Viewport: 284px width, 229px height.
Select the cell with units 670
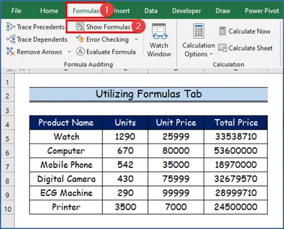click(x=125, y=151)
